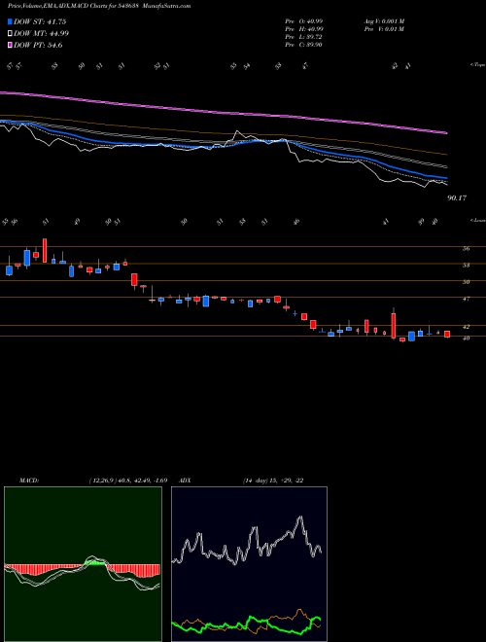486x642 pixels.
Task: Click the chart title mentioning MunafaSutra.com
Action: [99, 7]
